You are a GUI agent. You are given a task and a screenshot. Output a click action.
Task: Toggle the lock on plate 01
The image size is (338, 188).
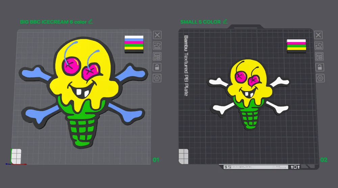click(157, 67)
